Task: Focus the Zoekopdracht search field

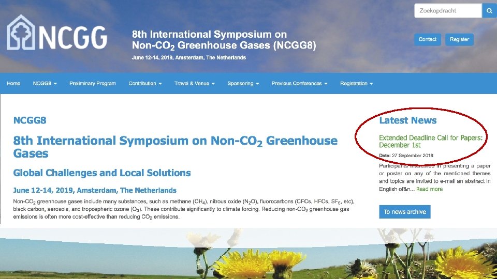Action: tap(448, 11)
